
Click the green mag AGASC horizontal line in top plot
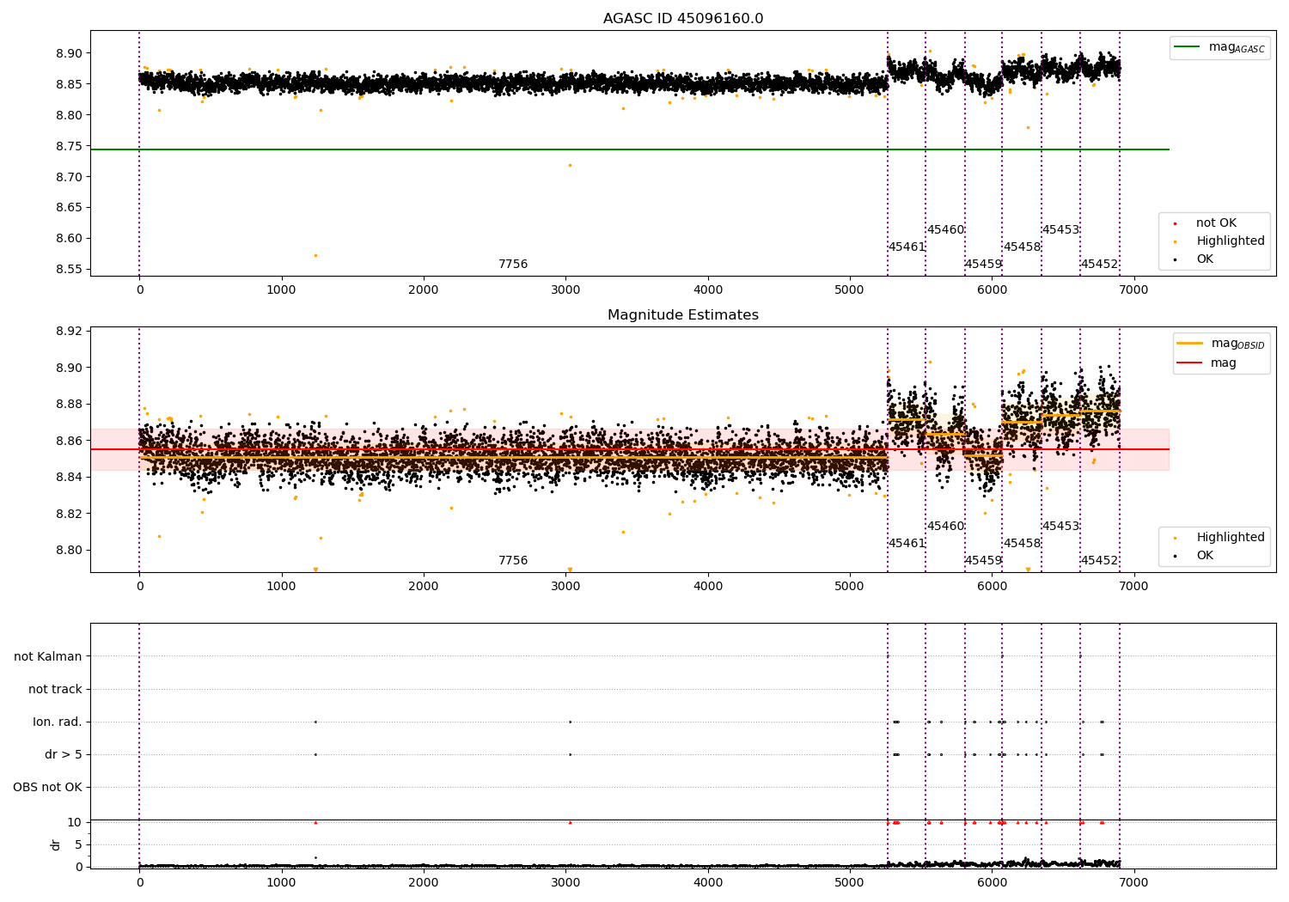pyautogui.click(x=630, y=149)
